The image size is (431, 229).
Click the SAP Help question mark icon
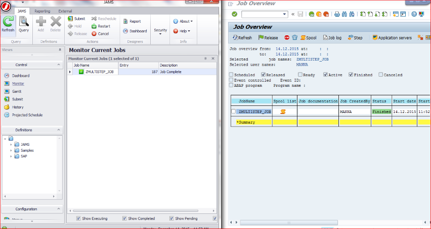pos(414,14)
